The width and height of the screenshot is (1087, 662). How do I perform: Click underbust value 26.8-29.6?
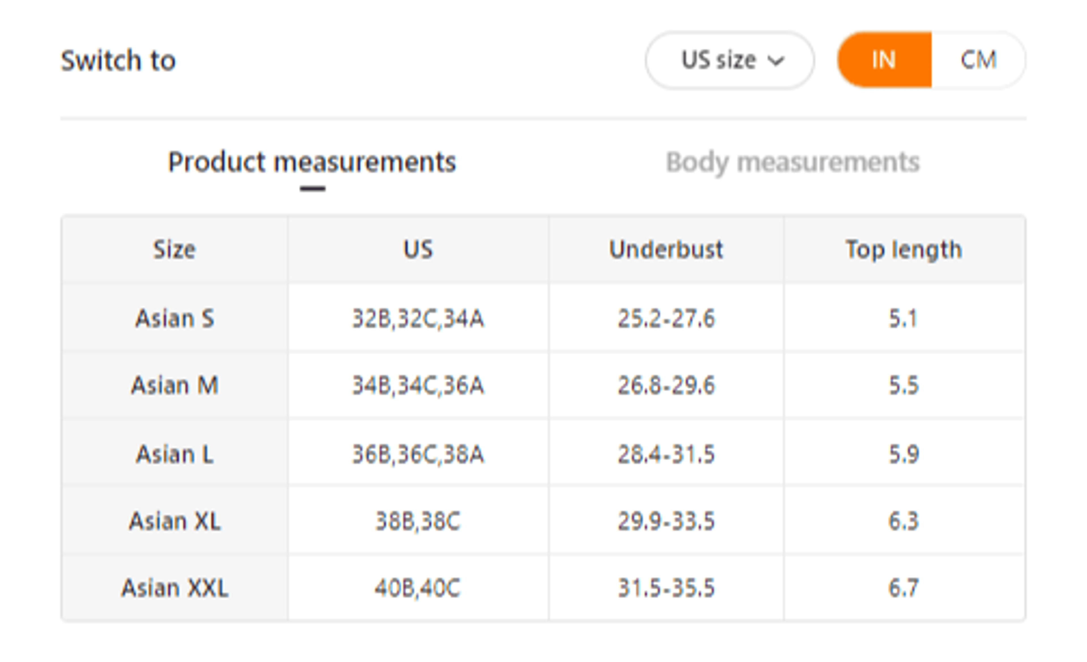(x=666, y=385)
